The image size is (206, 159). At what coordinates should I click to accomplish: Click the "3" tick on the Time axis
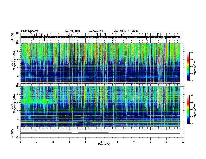[x=69, y=142]
